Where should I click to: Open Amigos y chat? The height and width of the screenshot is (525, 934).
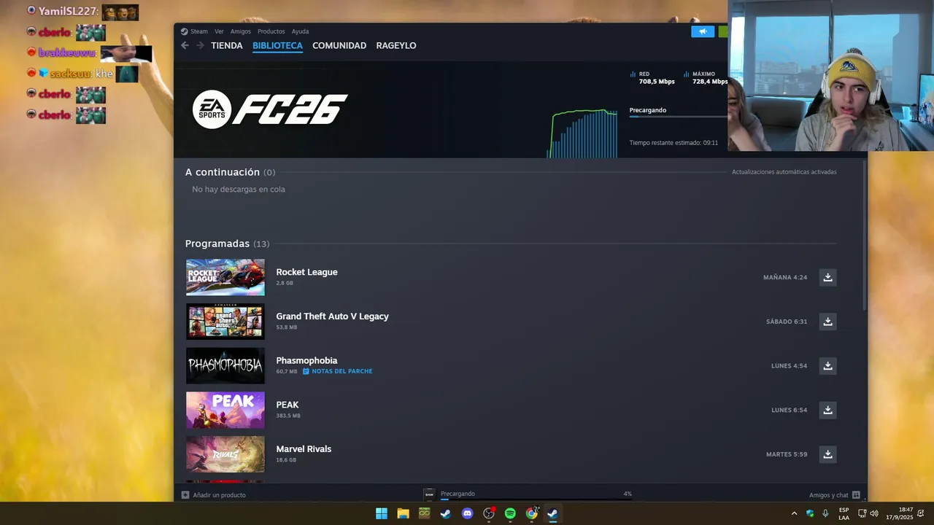click(829, 495)
